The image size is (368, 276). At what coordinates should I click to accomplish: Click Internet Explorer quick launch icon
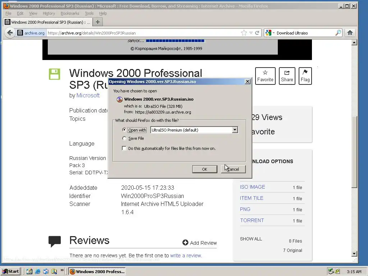[x=37, y=272]
